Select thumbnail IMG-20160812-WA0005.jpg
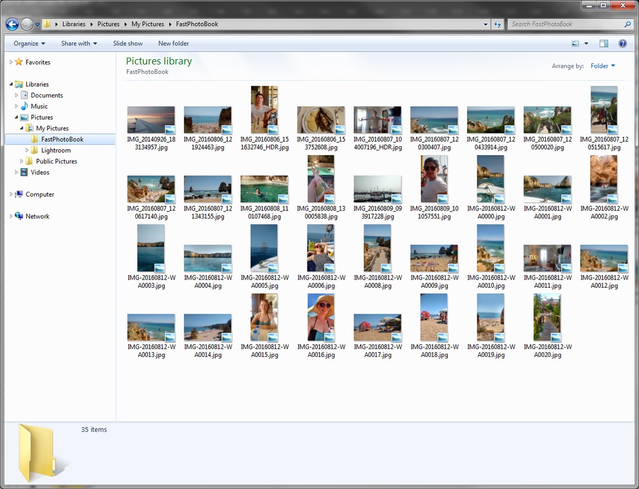The image size is (639, 489). (264, 248)
